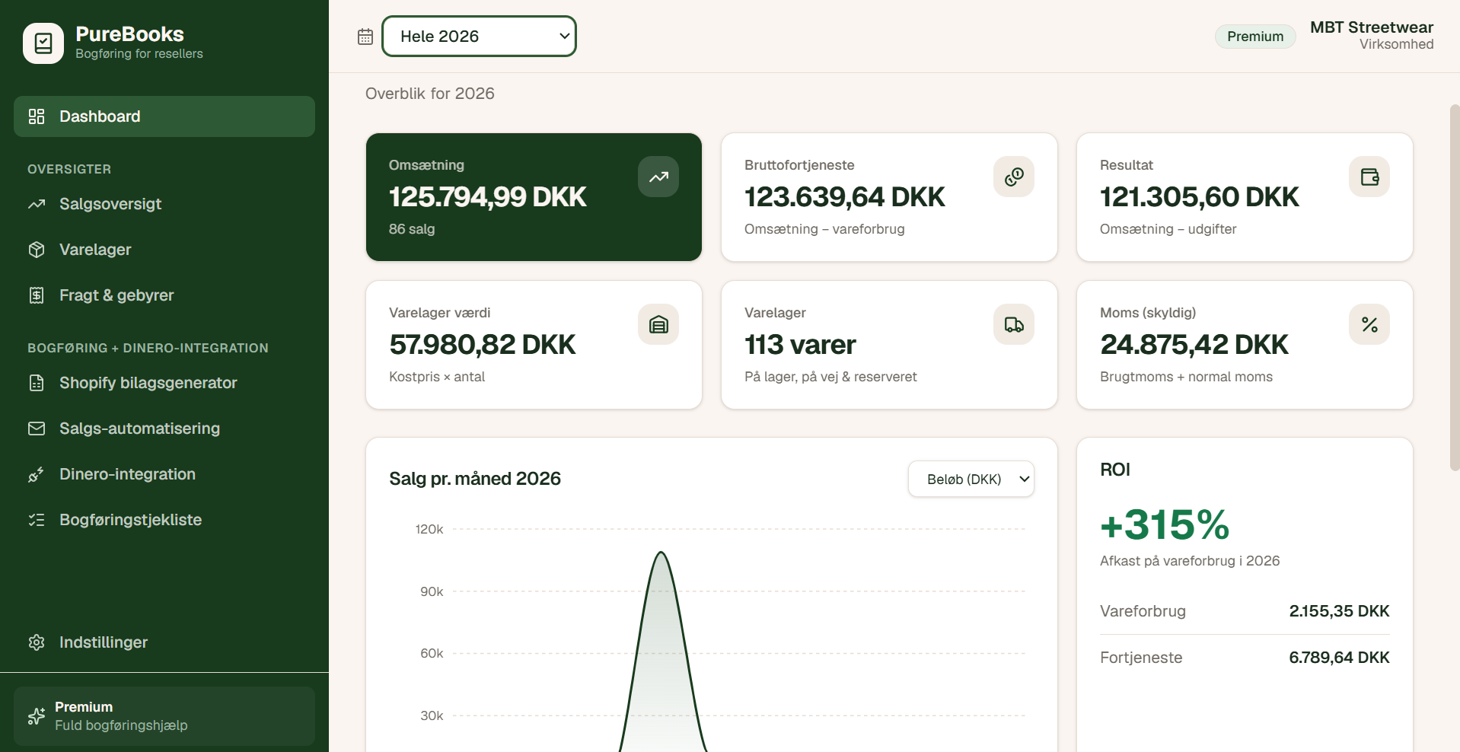The height and width of the screenshot is (752, 1460).
Task: Click the +315% ROI figure
Action: 1165,524
